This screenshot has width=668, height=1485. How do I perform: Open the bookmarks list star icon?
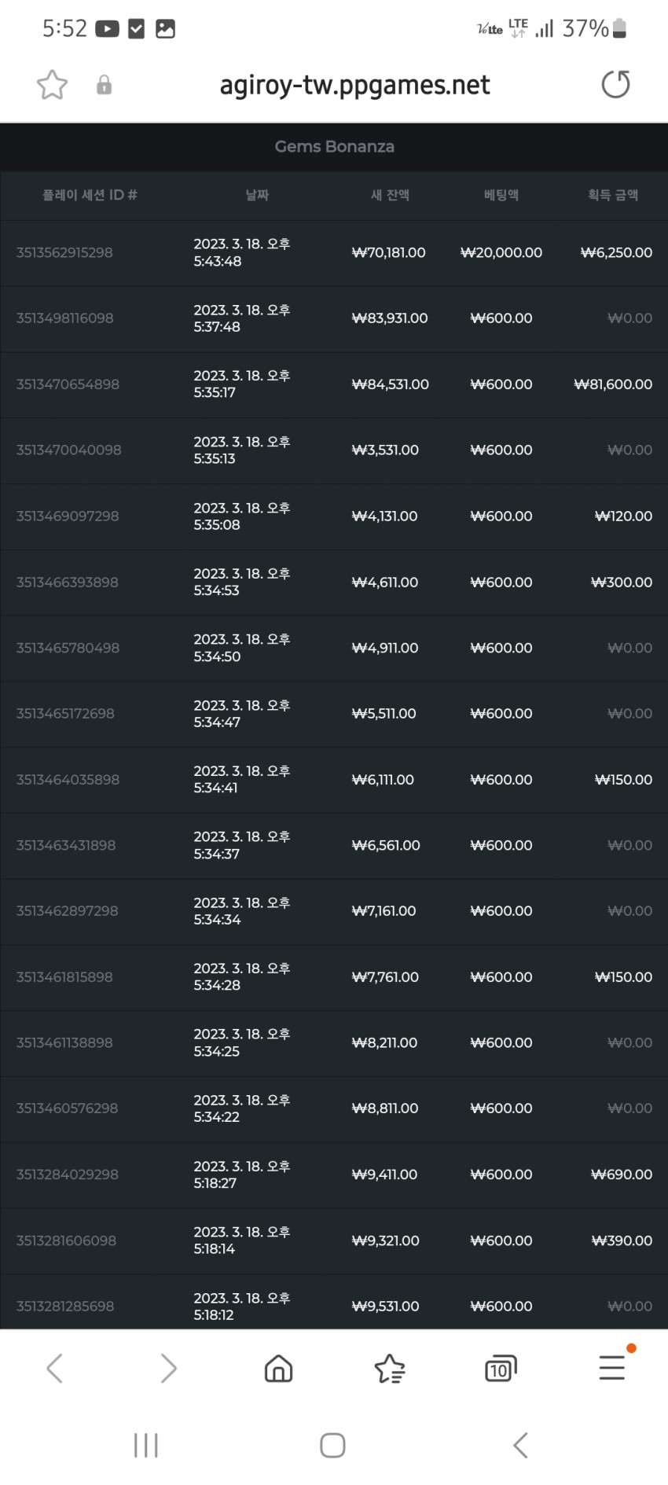tap(390, 1369)
